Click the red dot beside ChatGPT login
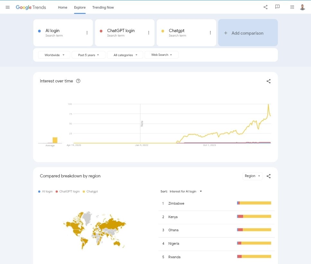Viewport: 311px width, 264px height. (x=101, y=31)
